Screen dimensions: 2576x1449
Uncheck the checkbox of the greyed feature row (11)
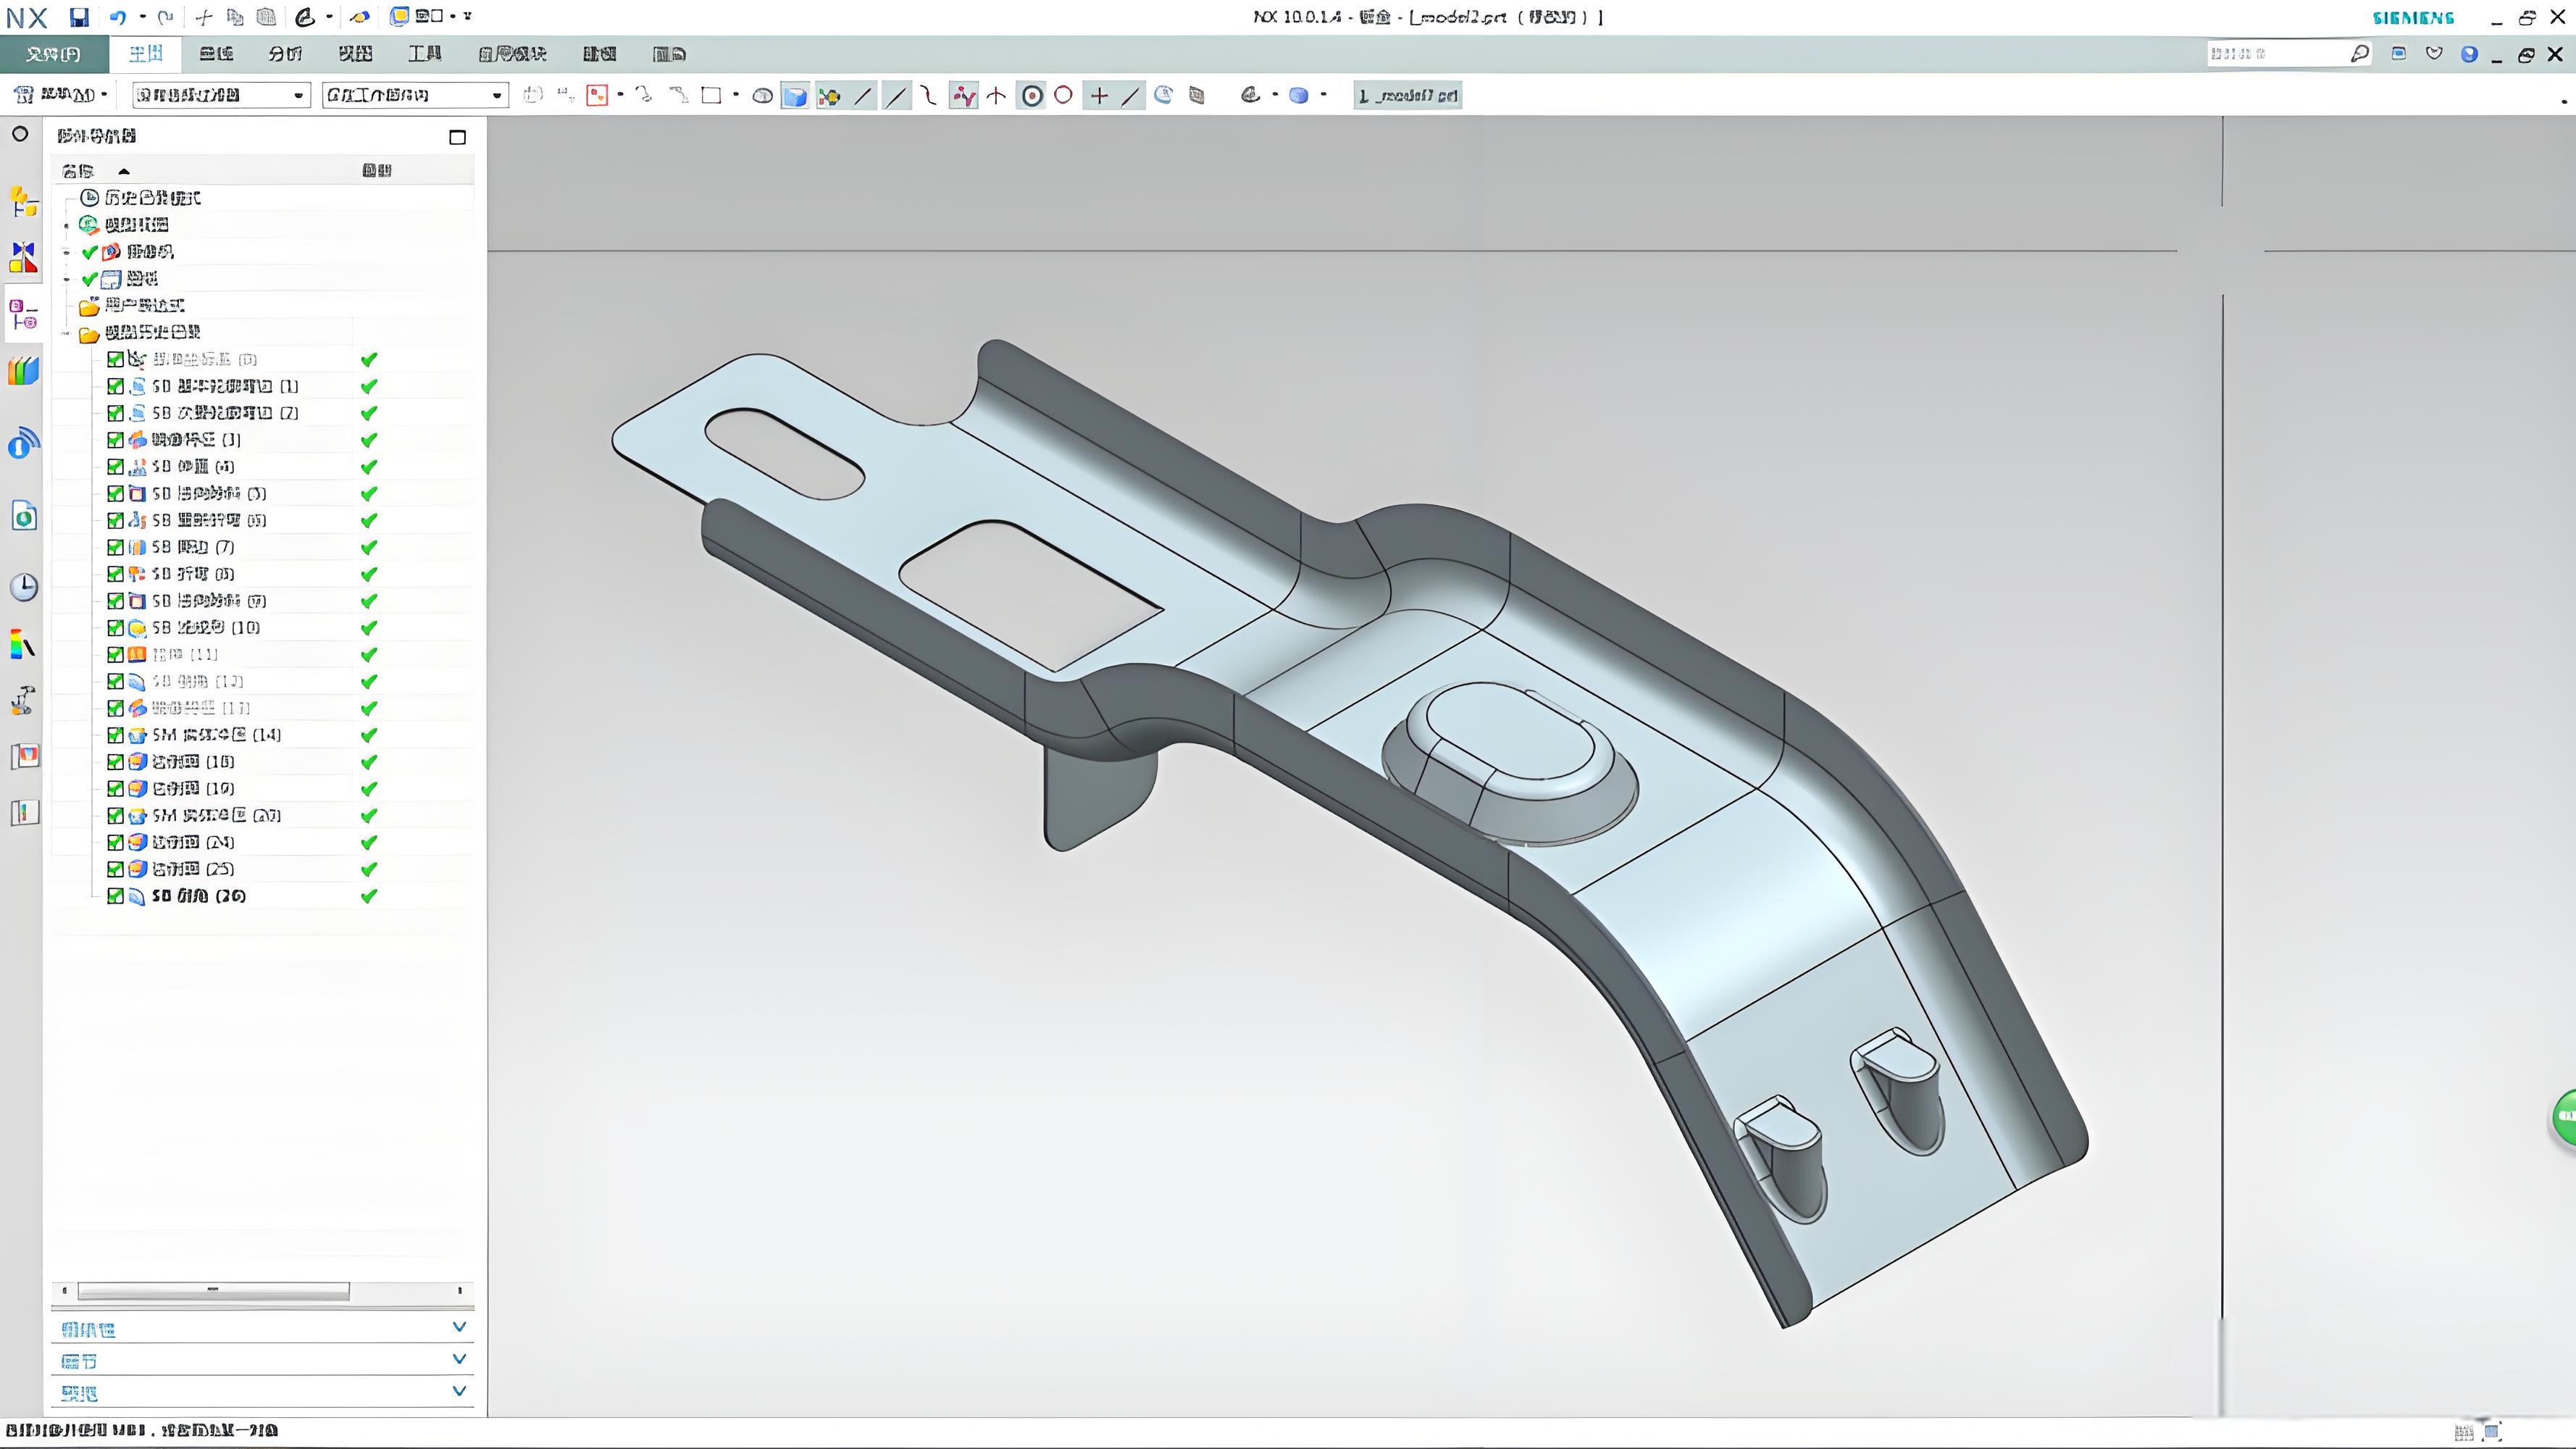(x=115, y=654)
